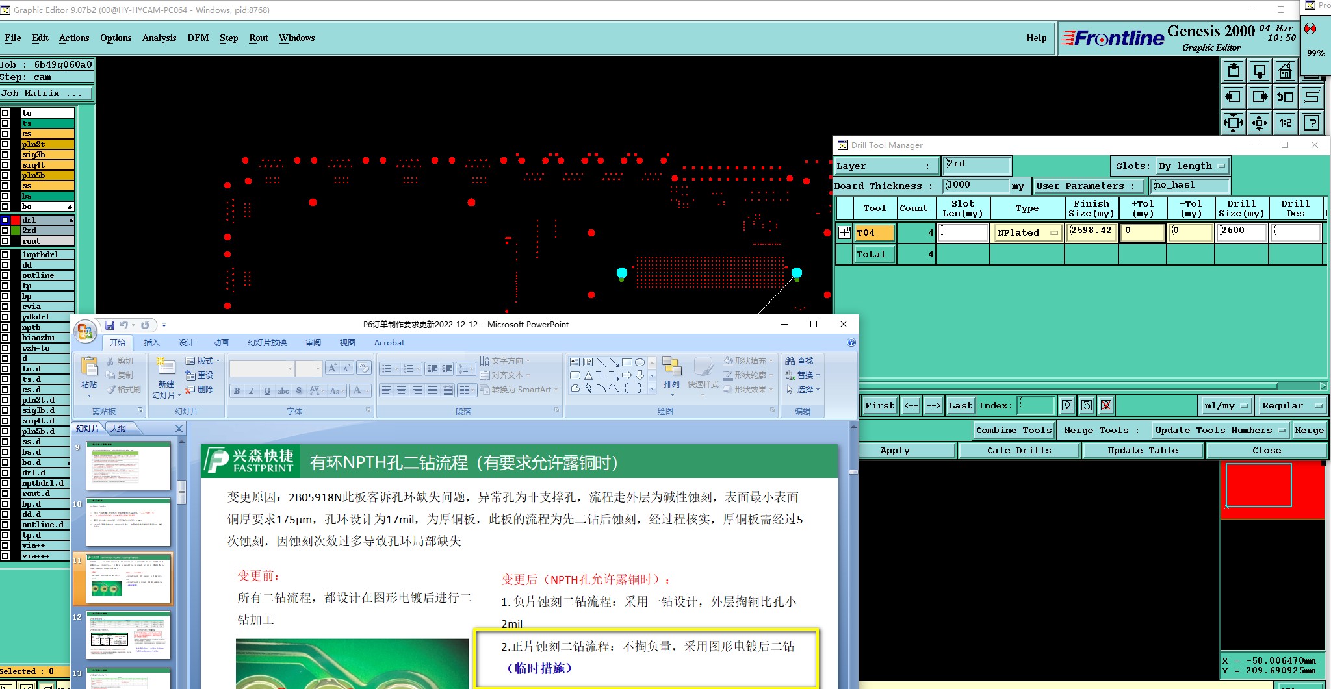Click the red X delete icon beside Index

(1106, 406)
